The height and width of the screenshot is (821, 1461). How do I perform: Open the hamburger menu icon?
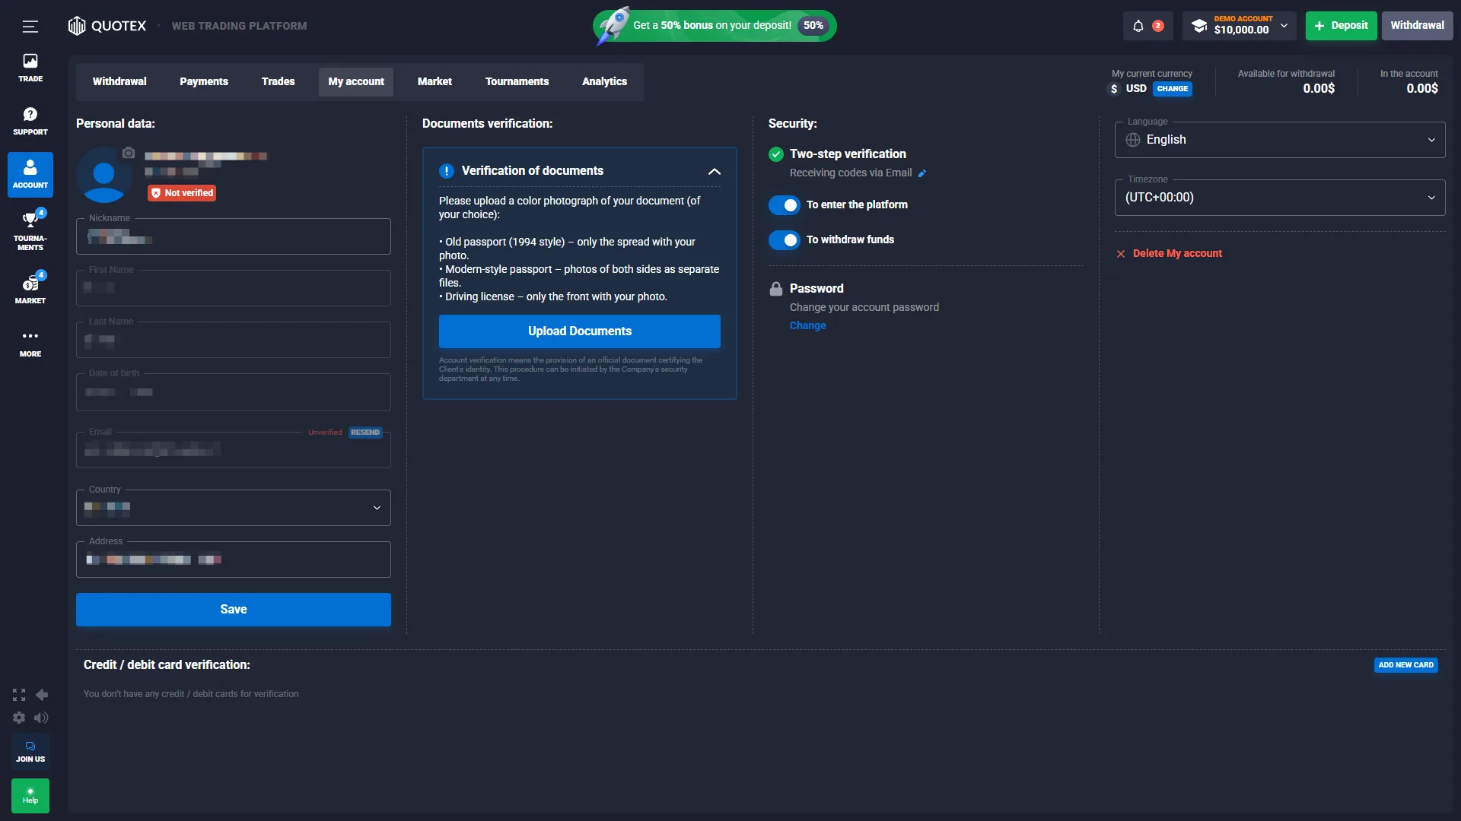point(30,27)
